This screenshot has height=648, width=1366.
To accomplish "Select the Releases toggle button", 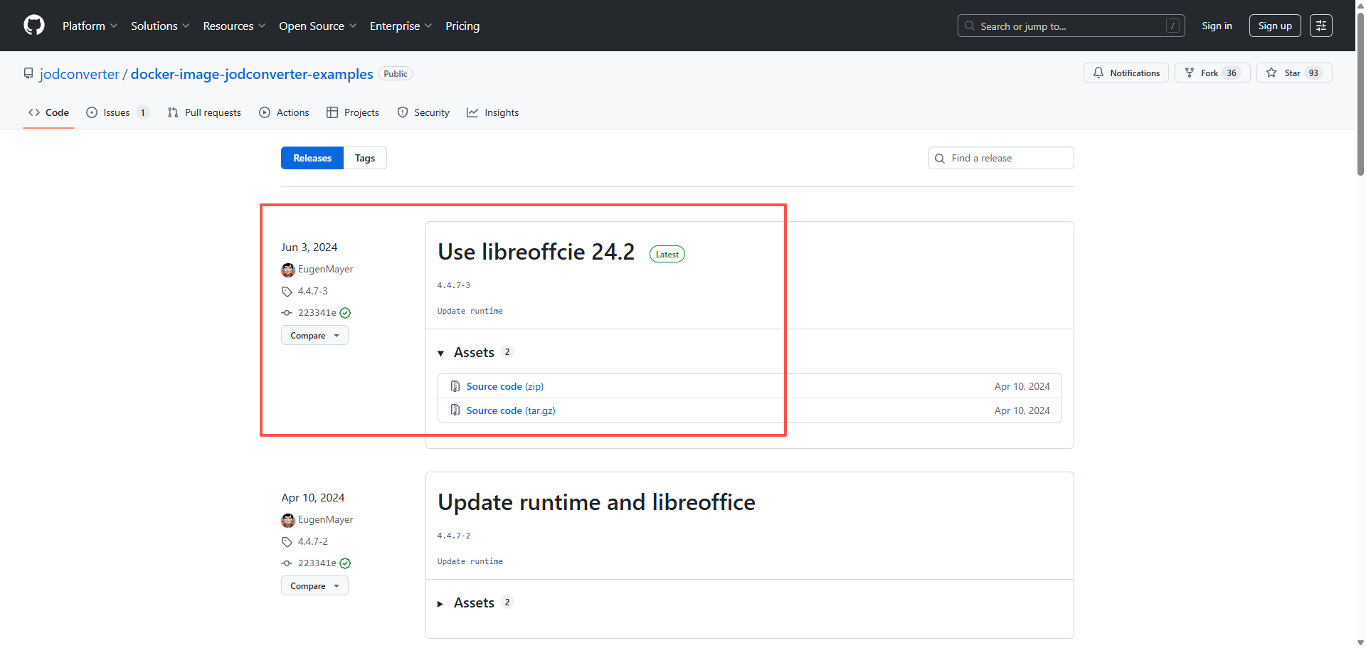I will click(x=312, y=158).
